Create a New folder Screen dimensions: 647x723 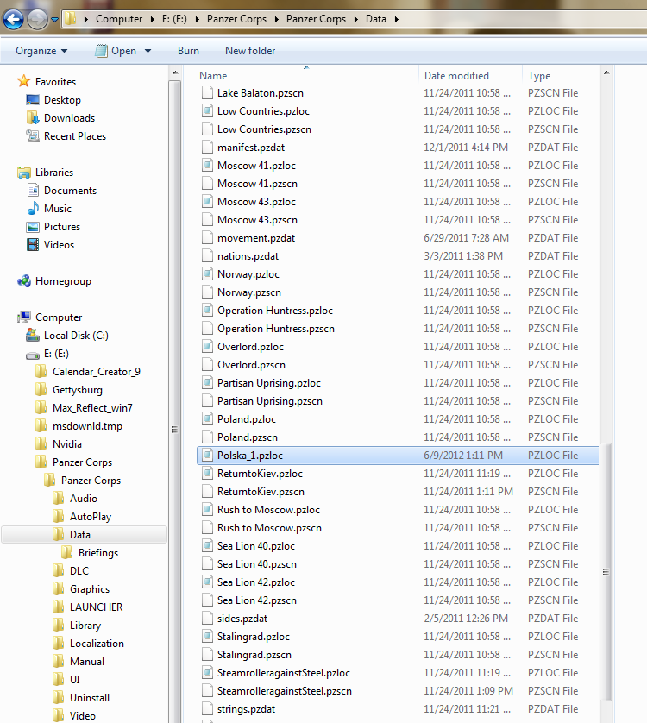[250, 51]
